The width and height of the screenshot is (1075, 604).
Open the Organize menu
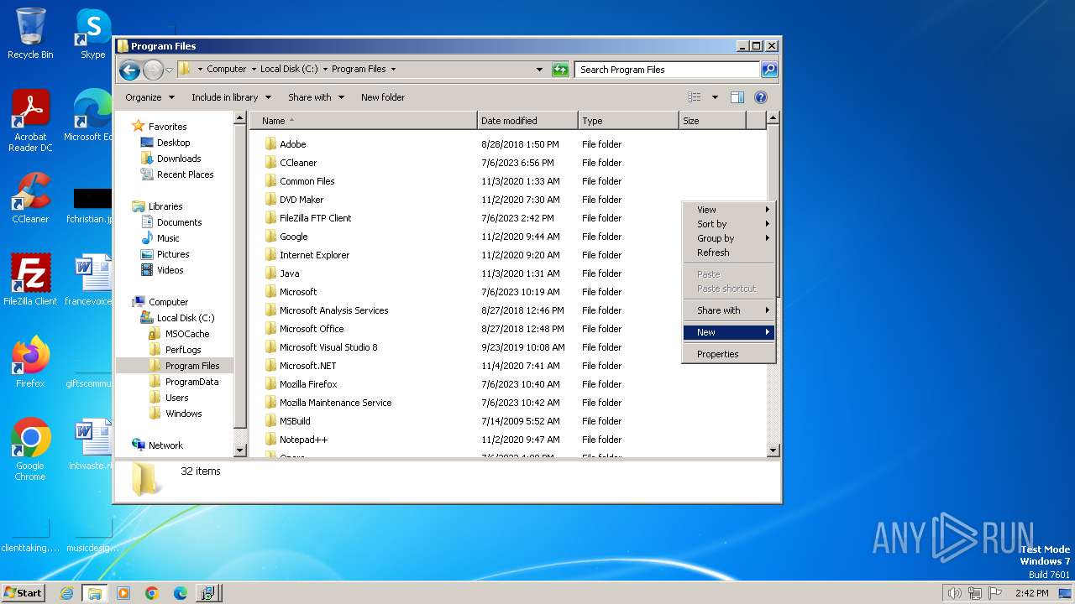point(149,97)
